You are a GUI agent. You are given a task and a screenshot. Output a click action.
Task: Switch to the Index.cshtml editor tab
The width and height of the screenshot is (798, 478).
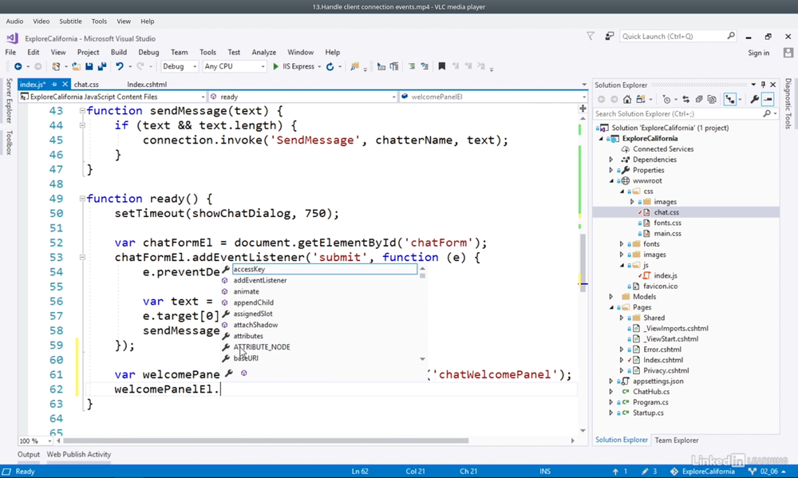pyautogui.click(x=147, y=85)
